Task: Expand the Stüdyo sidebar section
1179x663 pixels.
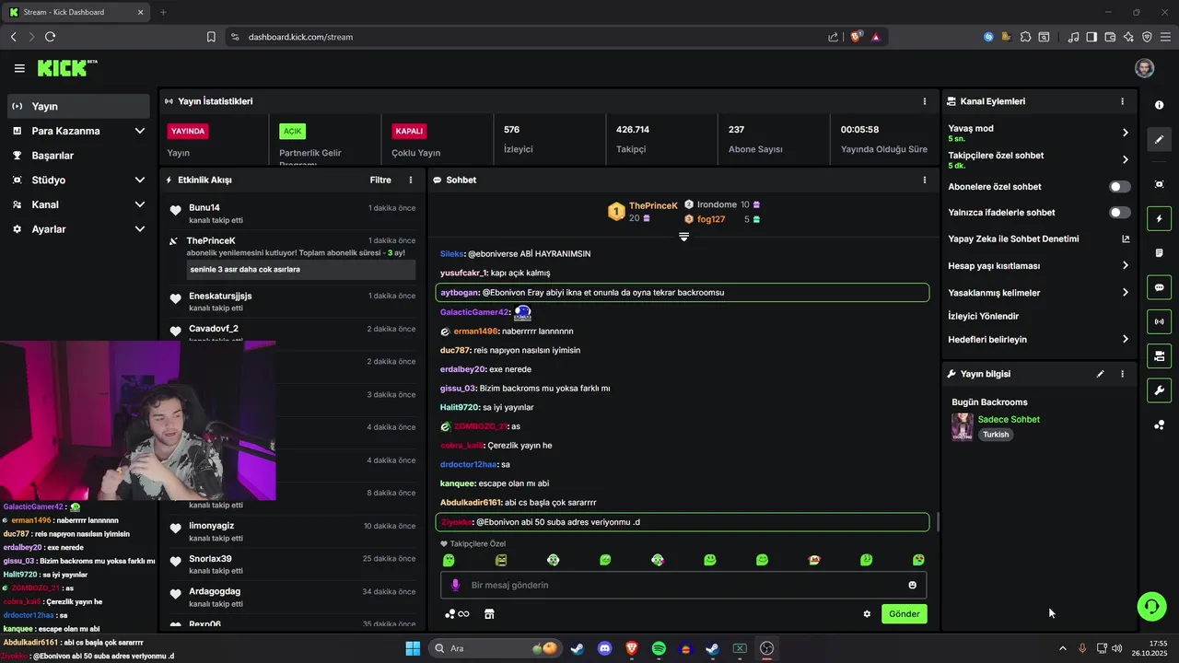Action: (x=139, y=180)
